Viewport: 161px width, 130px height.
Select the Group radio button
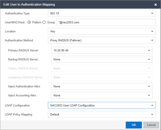pos(44,22)
